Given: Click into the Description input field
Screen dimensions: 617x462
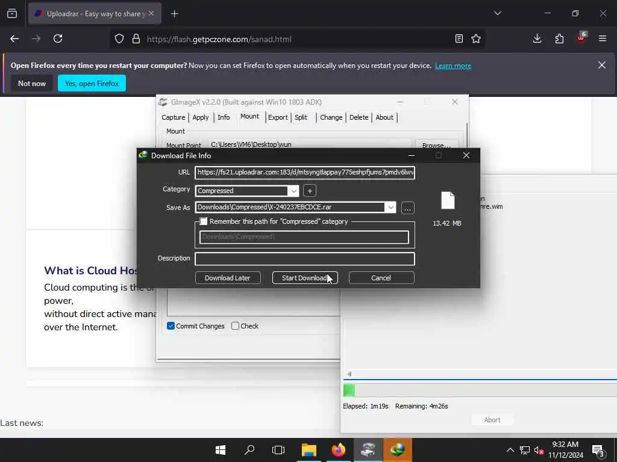Looking at the screenshot, I should 304,259.
